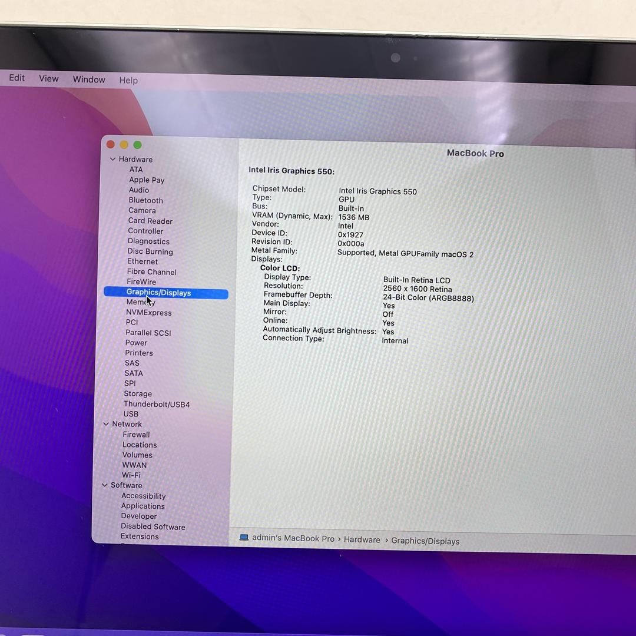The width and height of the screenshot is (636, 636).
Task: Click the Revision ID value 0x000a
Action: (351, 244)
